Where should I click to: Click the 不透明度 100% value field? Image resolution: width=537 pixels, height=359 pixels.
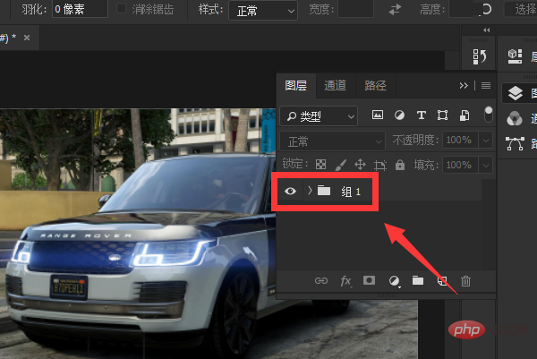tap(460, 140)
